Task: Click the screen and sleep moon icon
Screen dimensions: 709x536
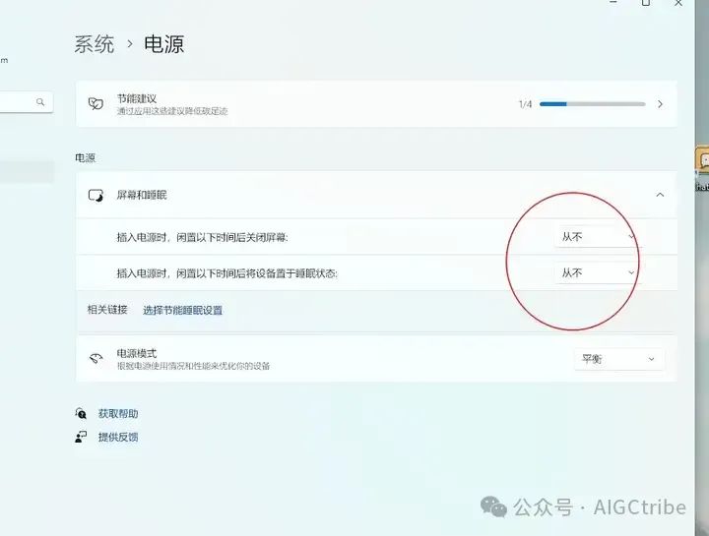Action: (96, 195)
